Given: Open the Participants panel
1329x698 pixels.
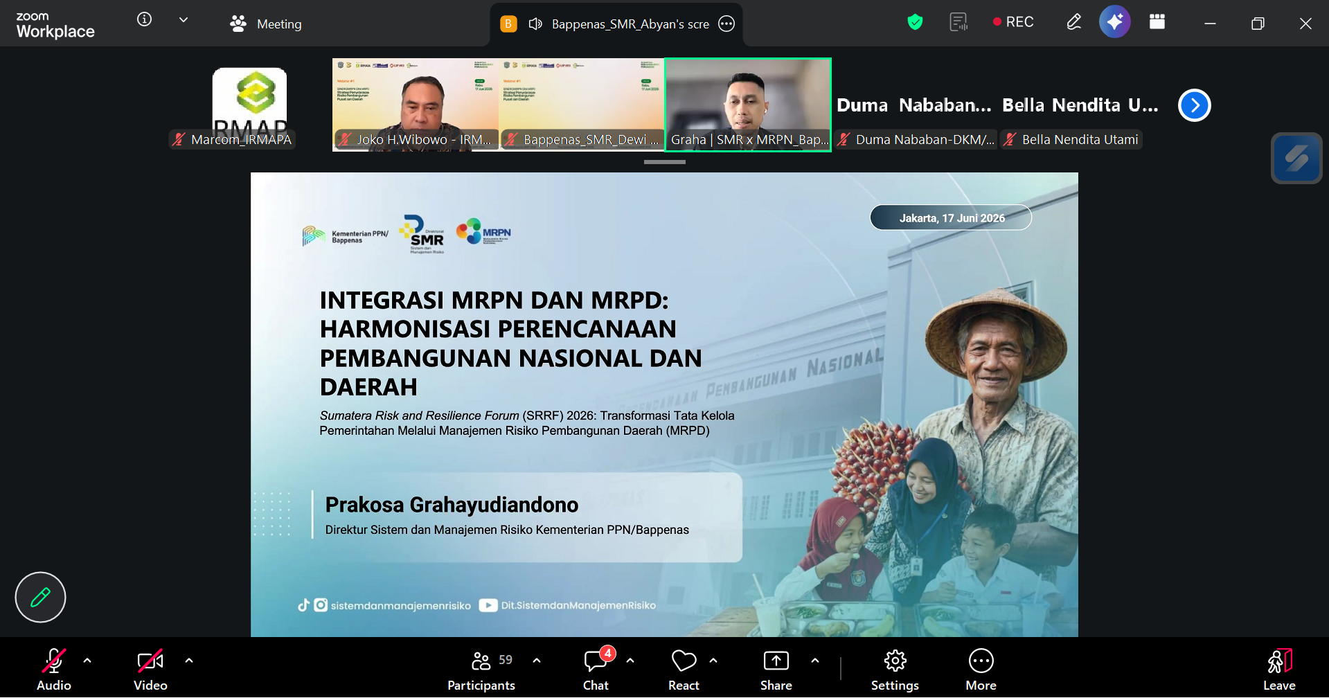Looking at the screenshot, I should pos(481,669).
